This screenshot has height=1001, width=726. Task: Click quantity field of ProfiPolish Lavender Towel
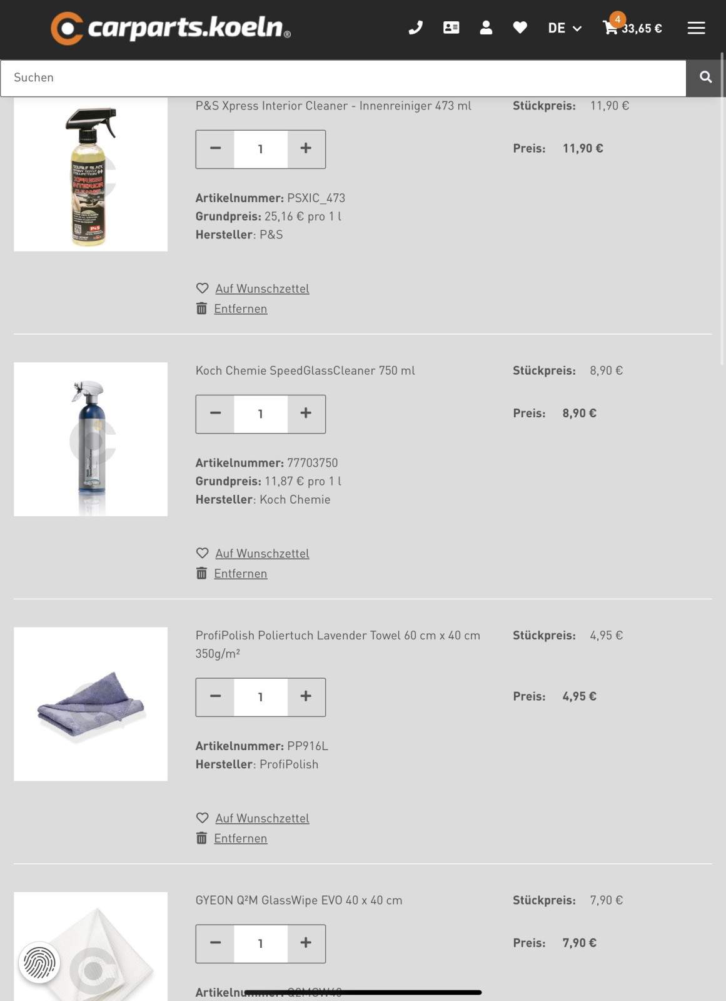[x=261, y=697]
